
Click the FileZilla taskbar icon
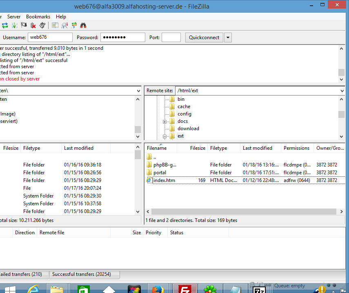185,289
